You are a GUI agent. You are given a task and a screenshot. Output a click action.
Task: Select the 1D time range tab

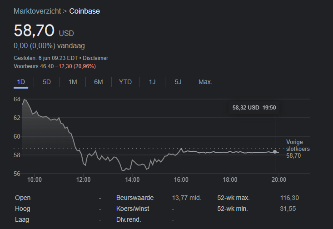(20, 82)
